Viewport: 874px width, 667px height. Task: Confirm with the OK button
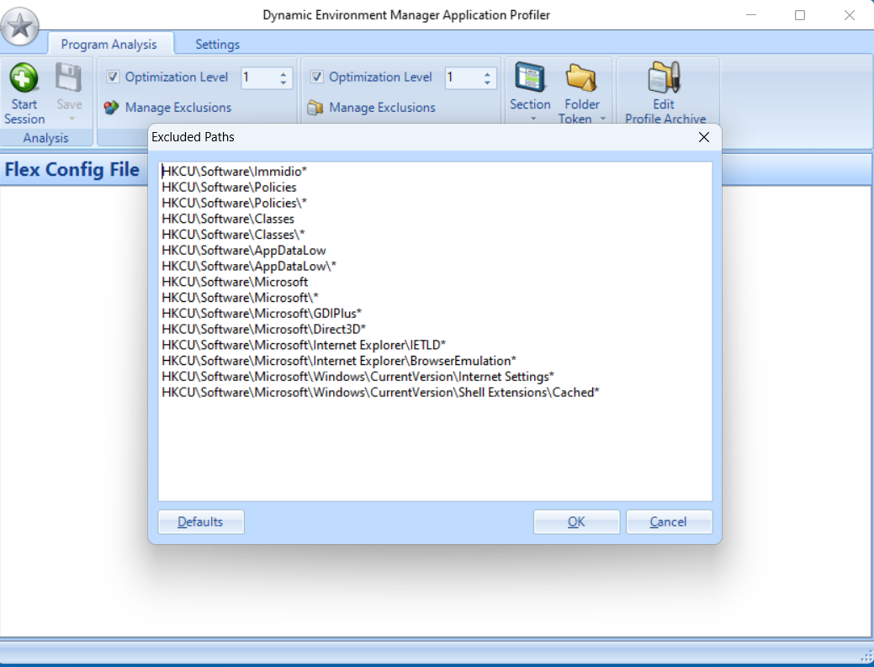[576, 522]
